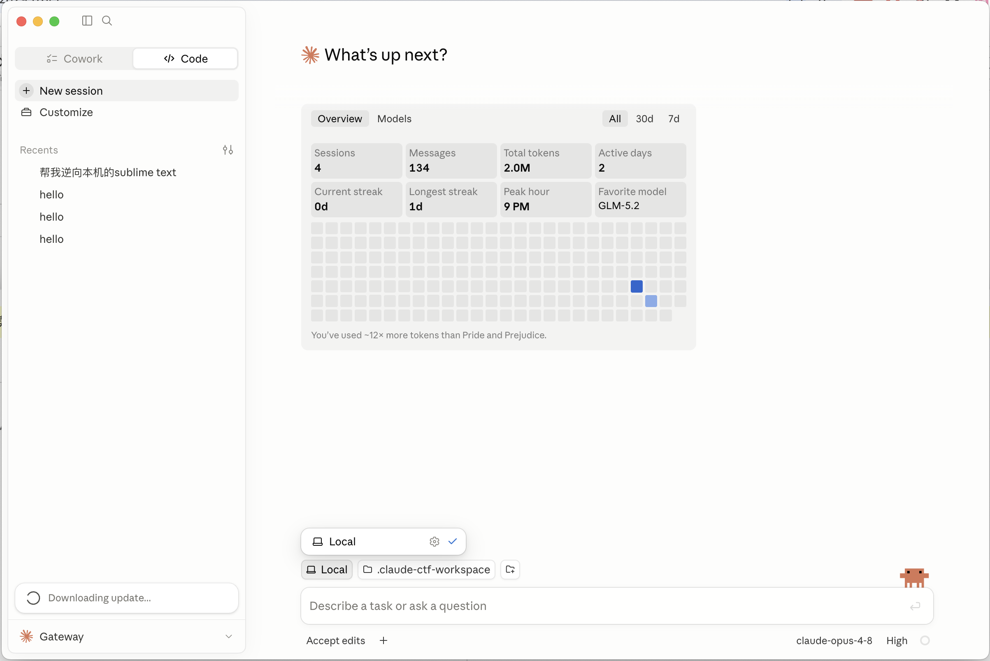Click the add folder icon beside workspace
990x661 pixels.
(510, 570)
